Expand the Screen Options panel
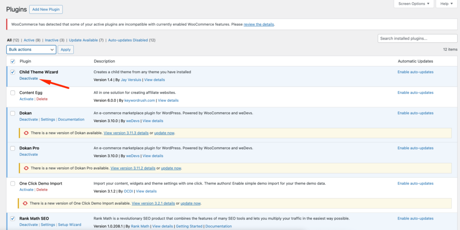 tap(414, 4)
